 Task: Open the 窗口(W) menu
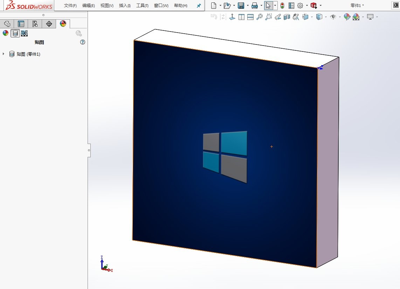[161, 6]
